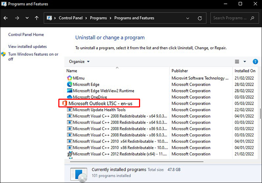Screen dimensions: 262x183
Task: Click Microvirt Software Technology publisher cell
Action: 200,78
